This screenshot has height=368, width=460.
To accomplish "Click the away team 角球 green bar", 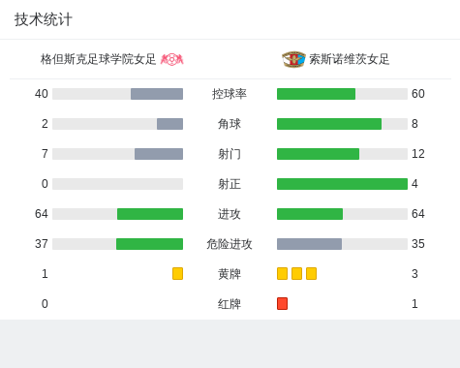I will pos(329,124).
